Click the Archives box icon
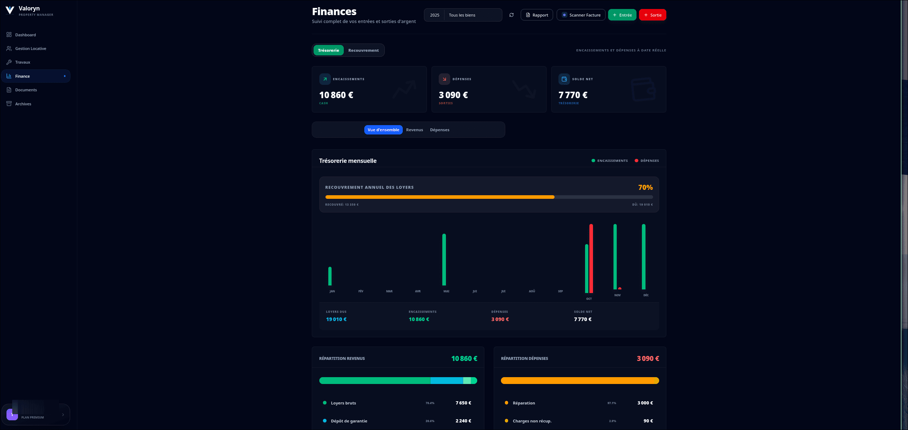Viewport: 908px width, 430px height. [9, 104]
